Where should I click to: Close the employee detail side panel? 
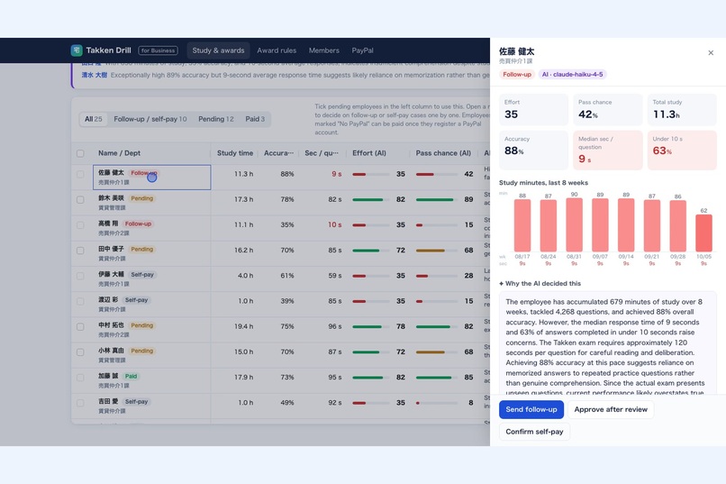tap(711, 53)
